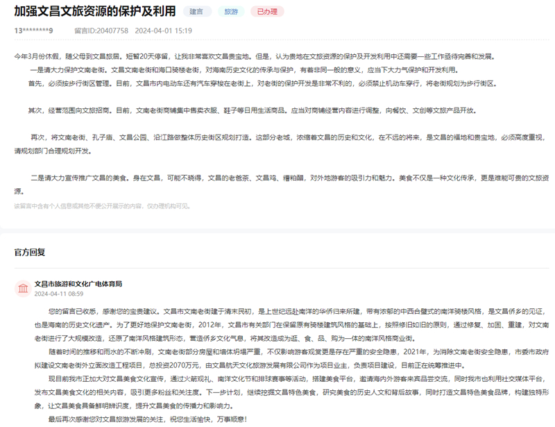
Task: Click the paragraph starting 首先，必须按步行街区管理
Action: 262,83
